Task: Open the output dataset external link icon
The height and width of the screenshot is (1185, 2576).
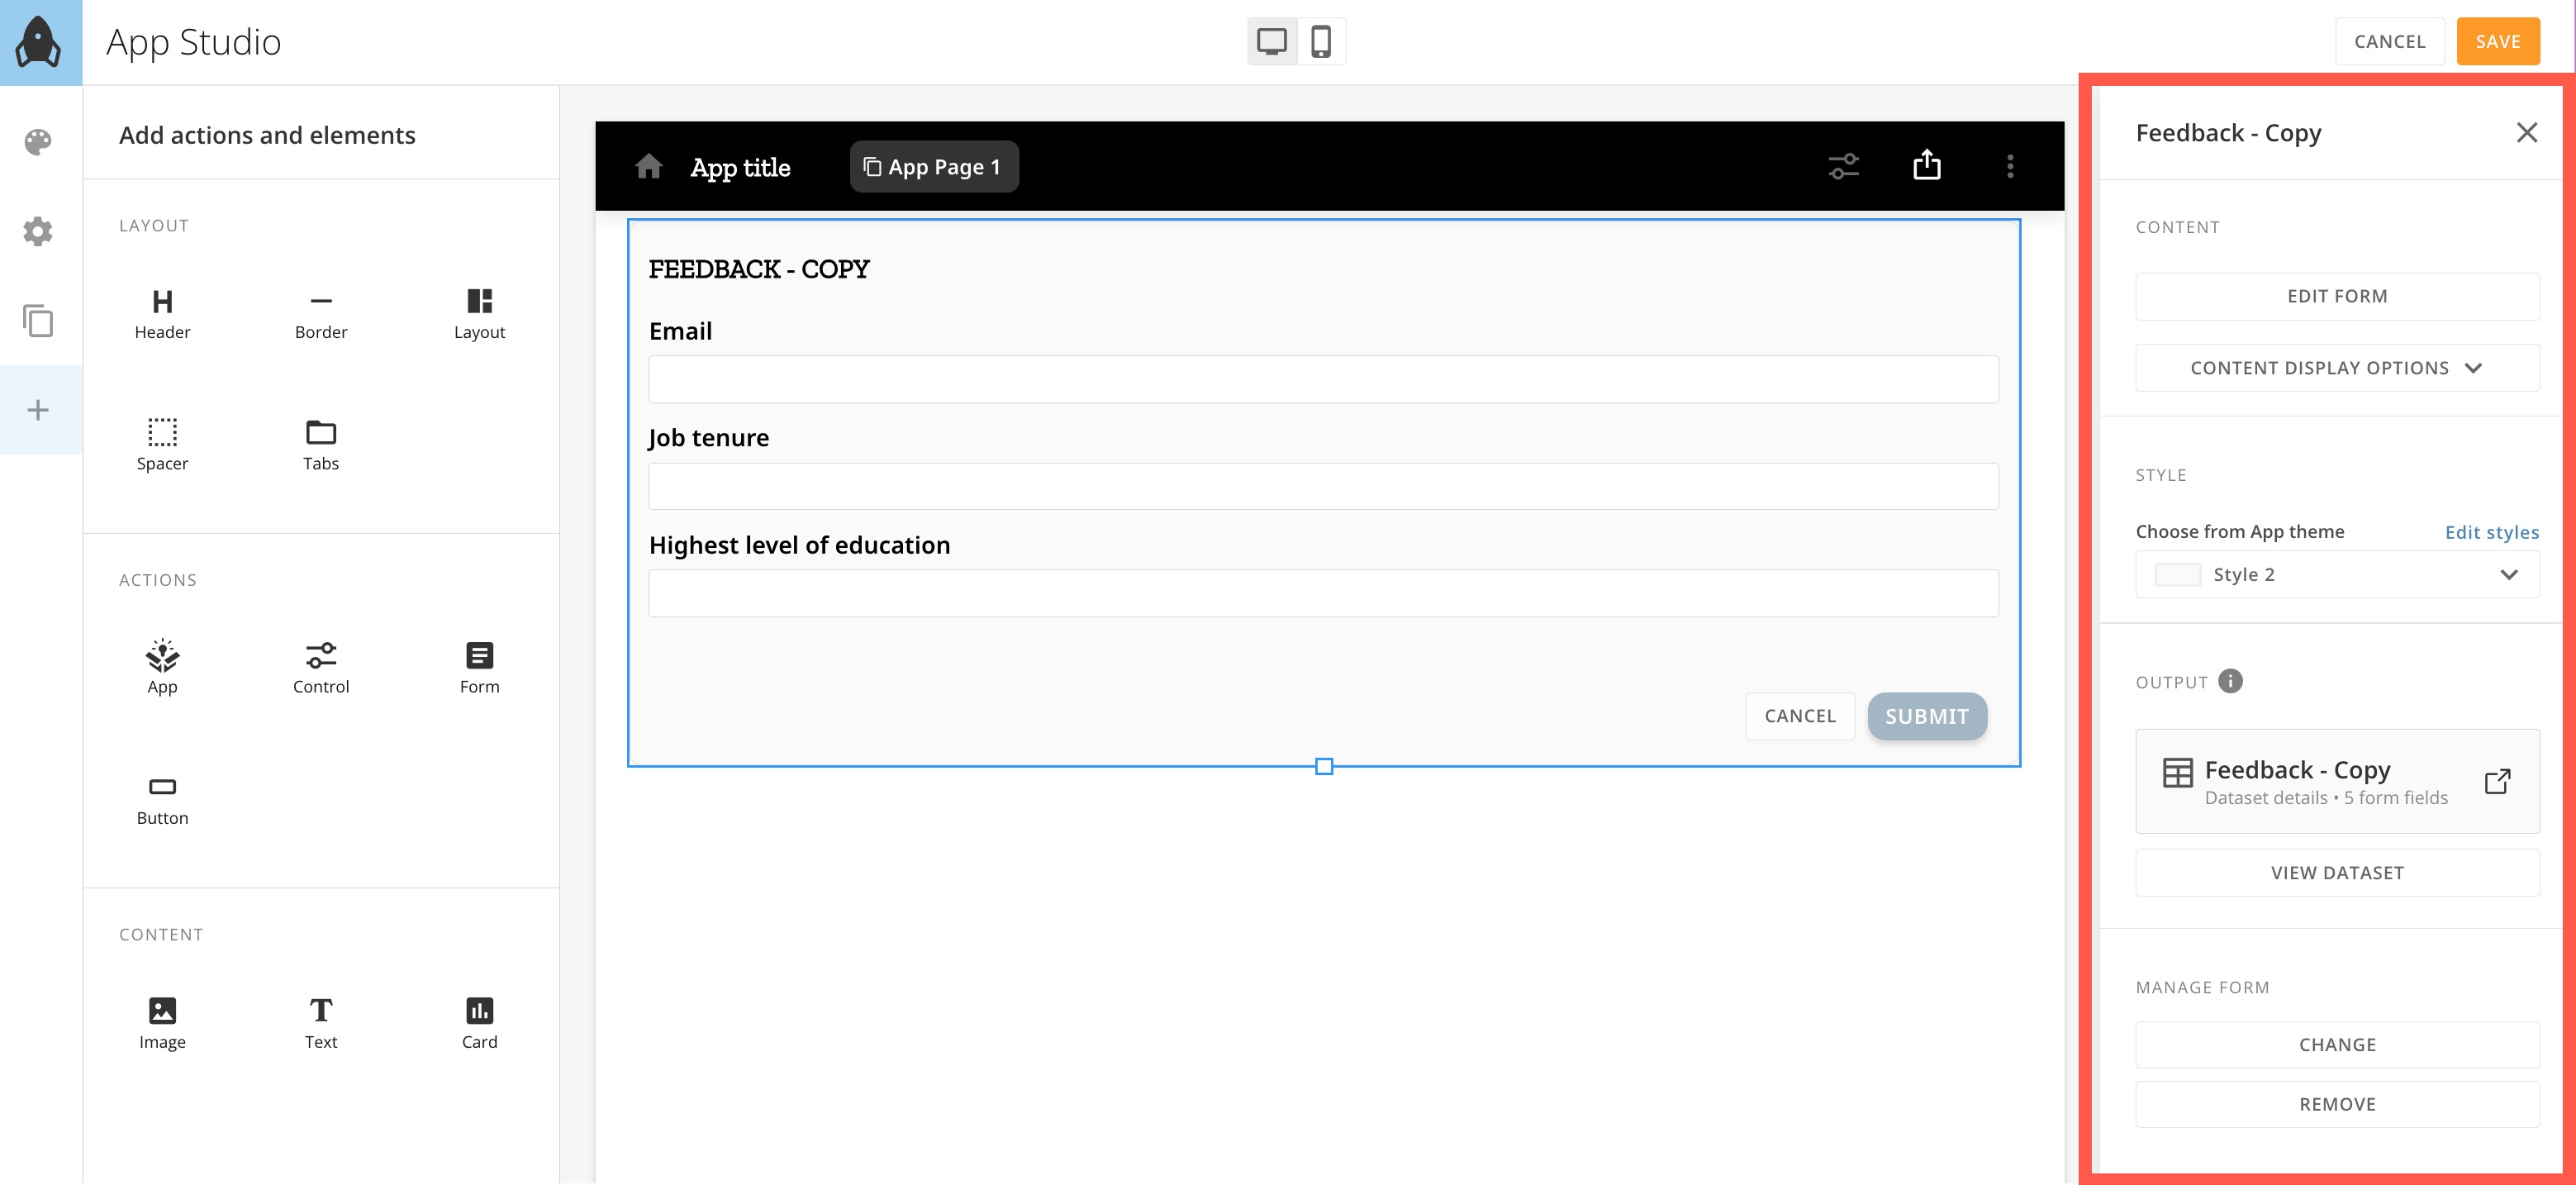Action: [x=2497, y=781]
